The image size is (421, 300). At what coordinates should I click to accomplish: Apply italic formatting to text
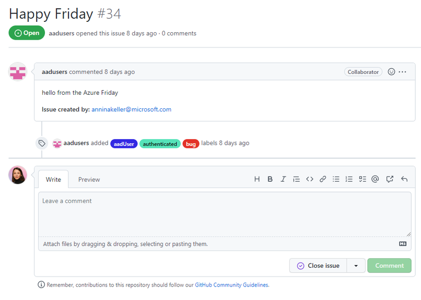(x=283, y=179)
